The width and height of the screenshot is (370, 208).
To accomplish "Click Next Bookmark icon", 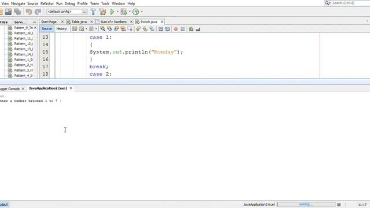I will pyautogui.click(x=145, y=29).
